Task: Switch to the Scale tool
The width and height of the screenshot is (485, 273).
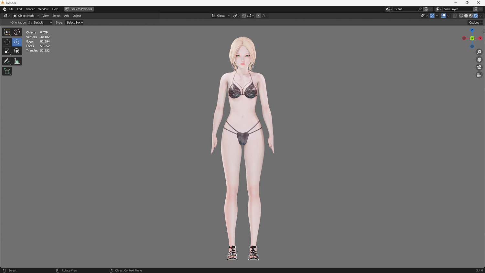Action: pyautogui.click(x=7, y=51)
